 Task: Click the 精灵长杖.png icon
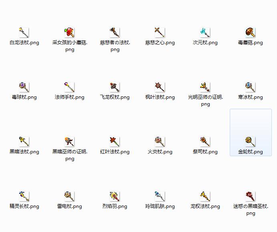tap(24, 196)
